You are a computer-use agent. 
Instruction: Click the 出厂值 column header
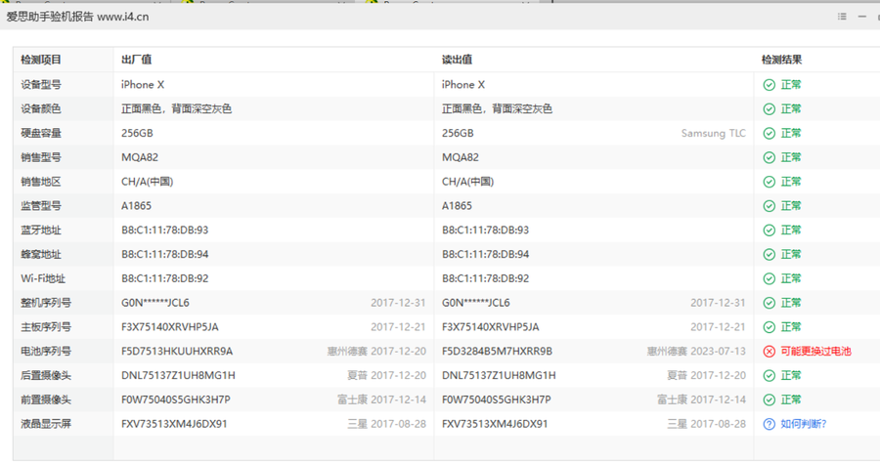(136, 61)
